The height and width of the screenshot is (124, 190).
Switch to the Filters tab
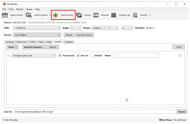pos(33,42)
